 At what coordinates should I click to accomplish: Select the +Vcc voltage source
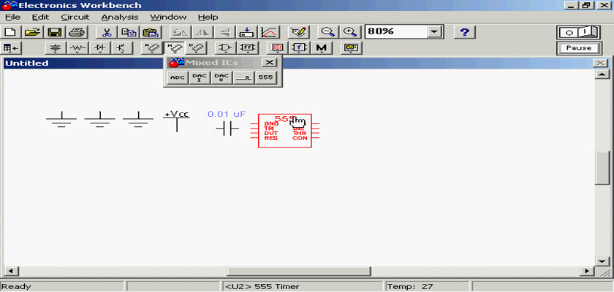(x=177, y=121)
